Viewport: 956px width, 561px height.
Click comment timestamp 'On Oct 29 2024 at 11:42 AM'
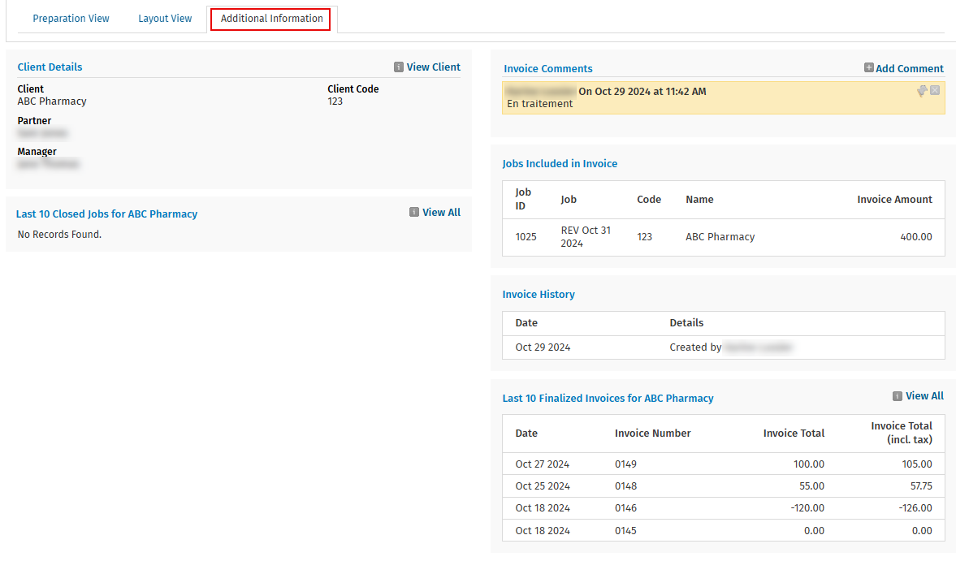tap(642, 92)
